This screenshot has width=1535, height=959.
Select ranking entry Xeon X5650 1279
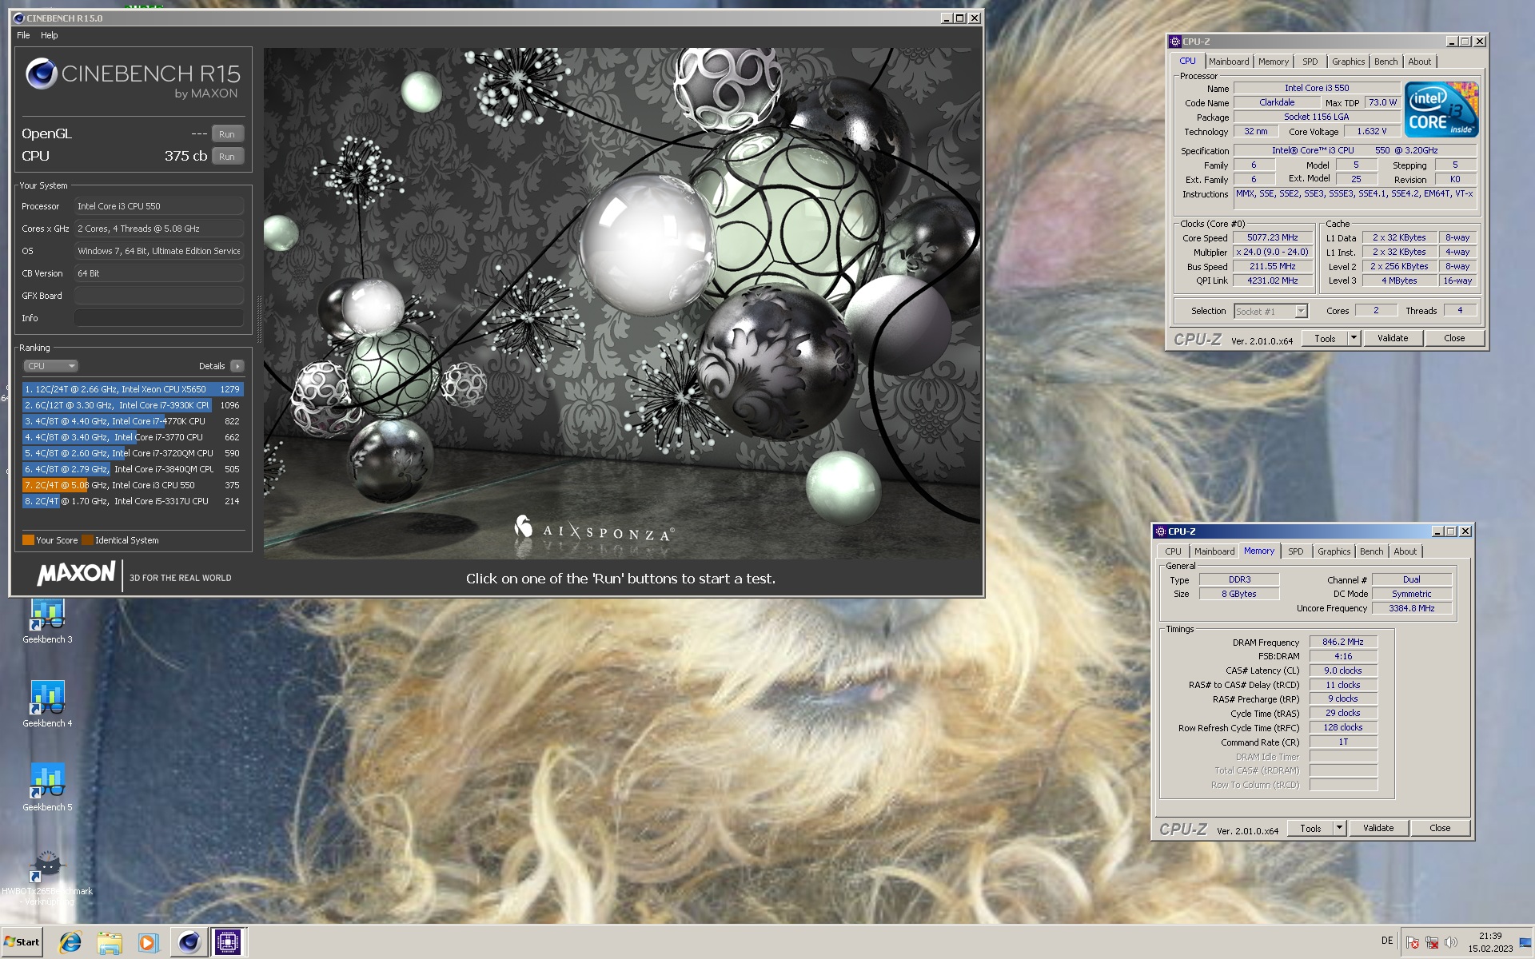pos(133,389)
